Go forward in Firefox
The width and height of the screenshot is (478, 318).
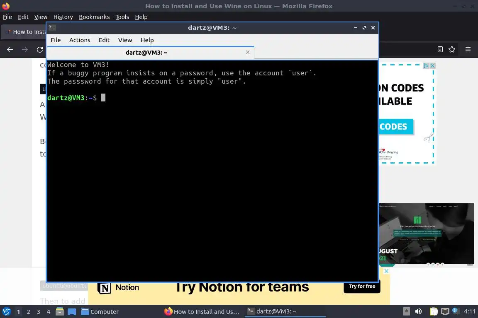pos(25,50)
